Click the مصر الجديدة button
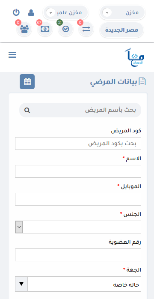Viewport: 154px width, 299px height. tap(121, 30)
